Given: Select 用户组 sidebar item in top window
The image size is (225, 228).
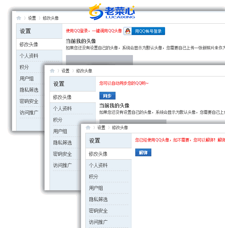Looking at the screenshot, I should coord(26,78).
